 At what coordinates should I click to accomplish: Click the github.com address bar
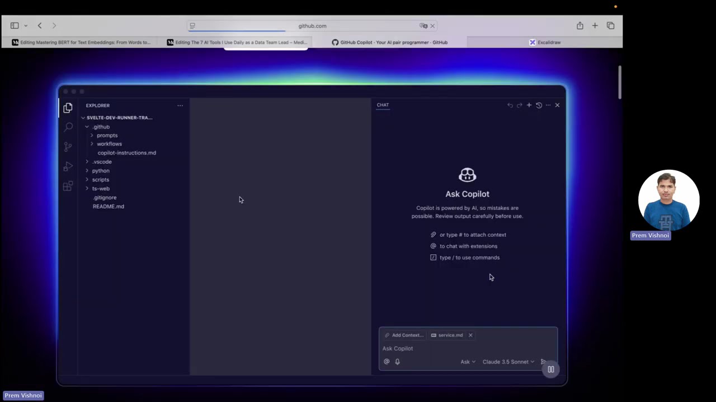pos(312,26)
